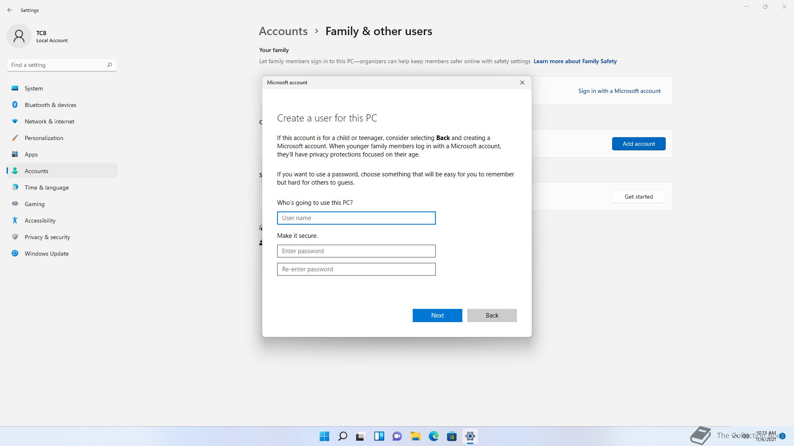This screenshot has height=446, width=794.
Task: Click the User name text field
Action: [x=356, y=218]
